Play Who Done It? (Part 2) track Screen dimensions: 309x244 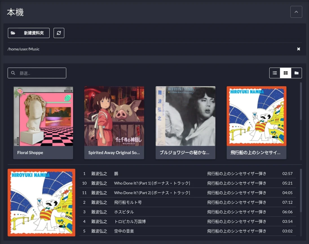[x=152, y=193]
